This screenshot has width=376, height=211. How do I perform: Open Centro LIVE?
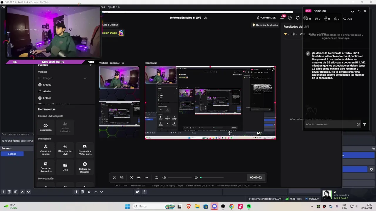tap(266, 18)
